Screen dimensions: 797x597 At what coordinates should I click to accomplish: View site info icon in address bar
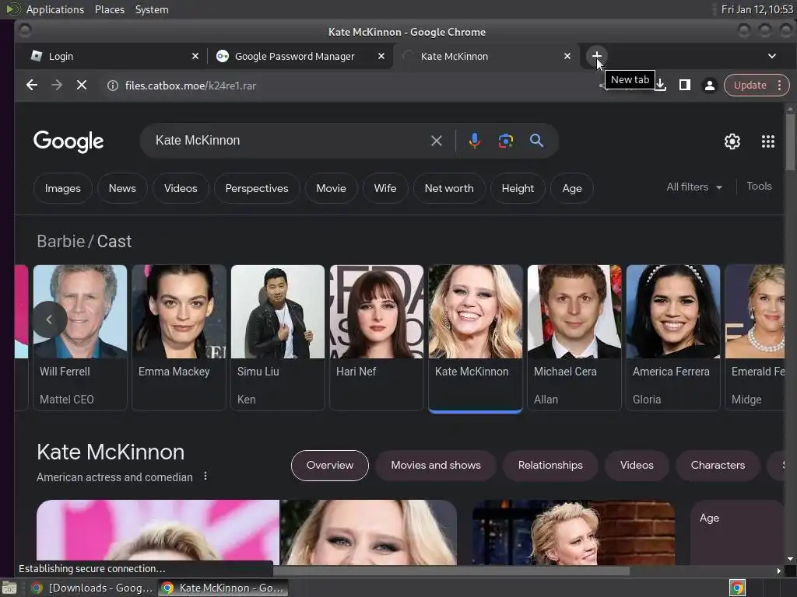[112, 86]
